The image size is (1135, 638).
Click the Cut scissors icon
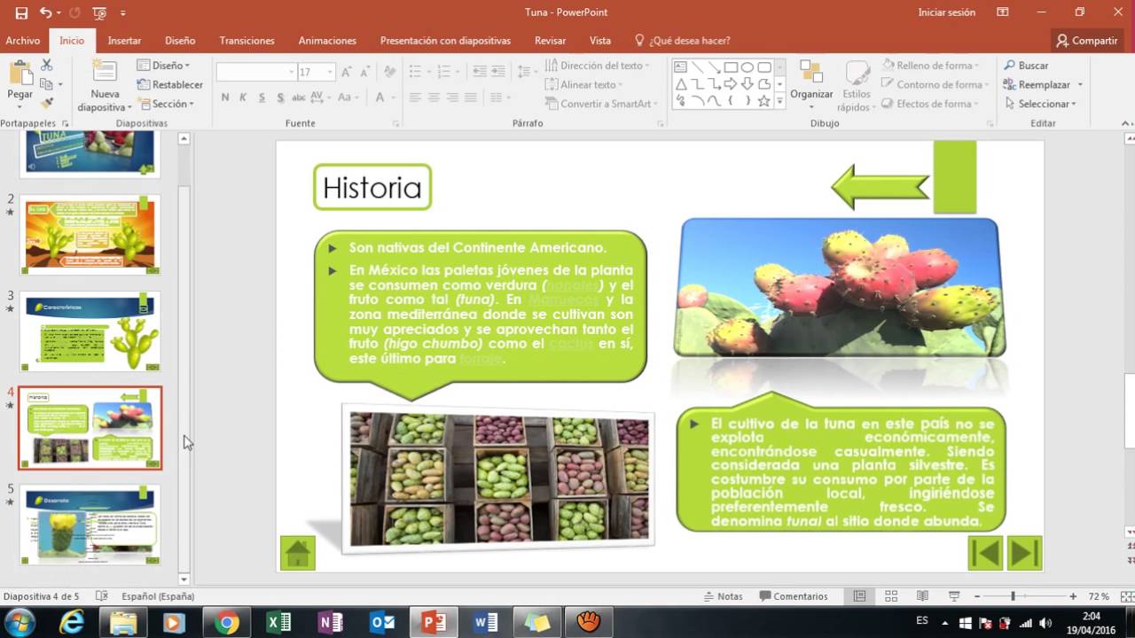pos(47,66)
